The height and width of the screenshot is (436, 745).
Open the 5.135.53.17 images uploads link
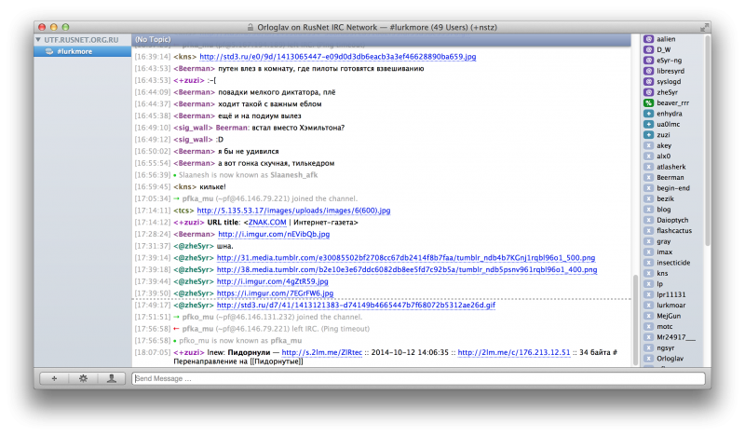pyautogui.click(x=293, y=211)
